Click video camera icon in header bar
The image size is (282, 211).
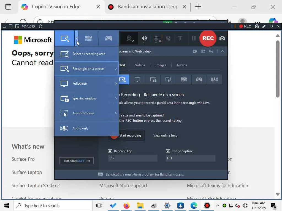[x=195, y=51]
